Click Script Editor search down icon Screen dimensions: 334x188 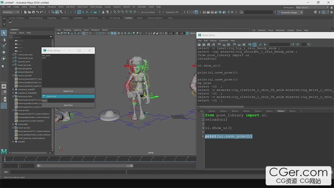(x=293, y=44)
